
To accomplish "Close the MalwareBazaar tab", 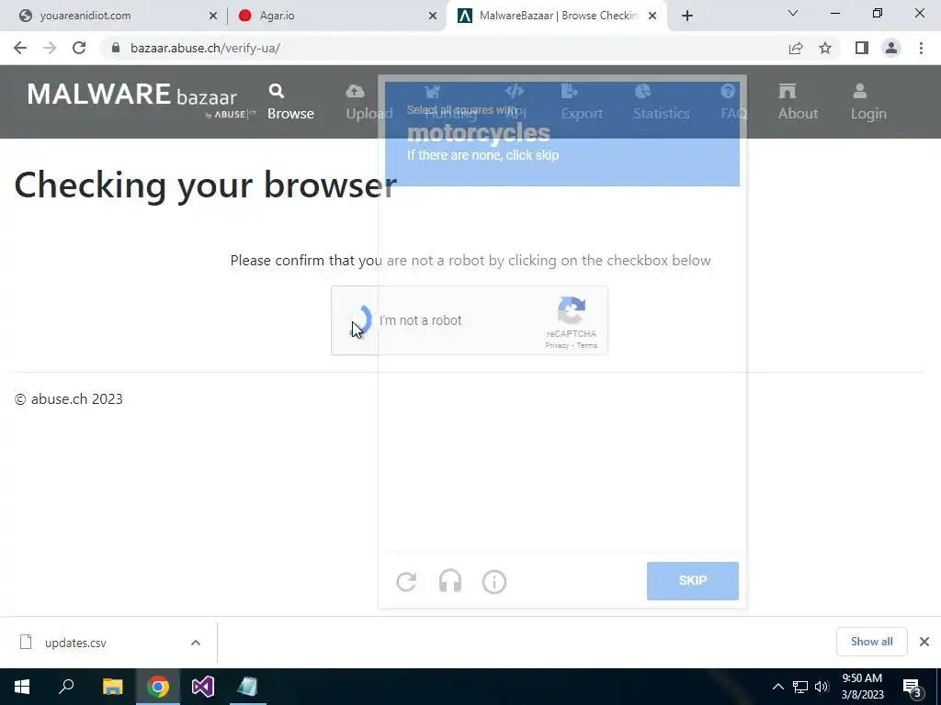I will [652, 16].
